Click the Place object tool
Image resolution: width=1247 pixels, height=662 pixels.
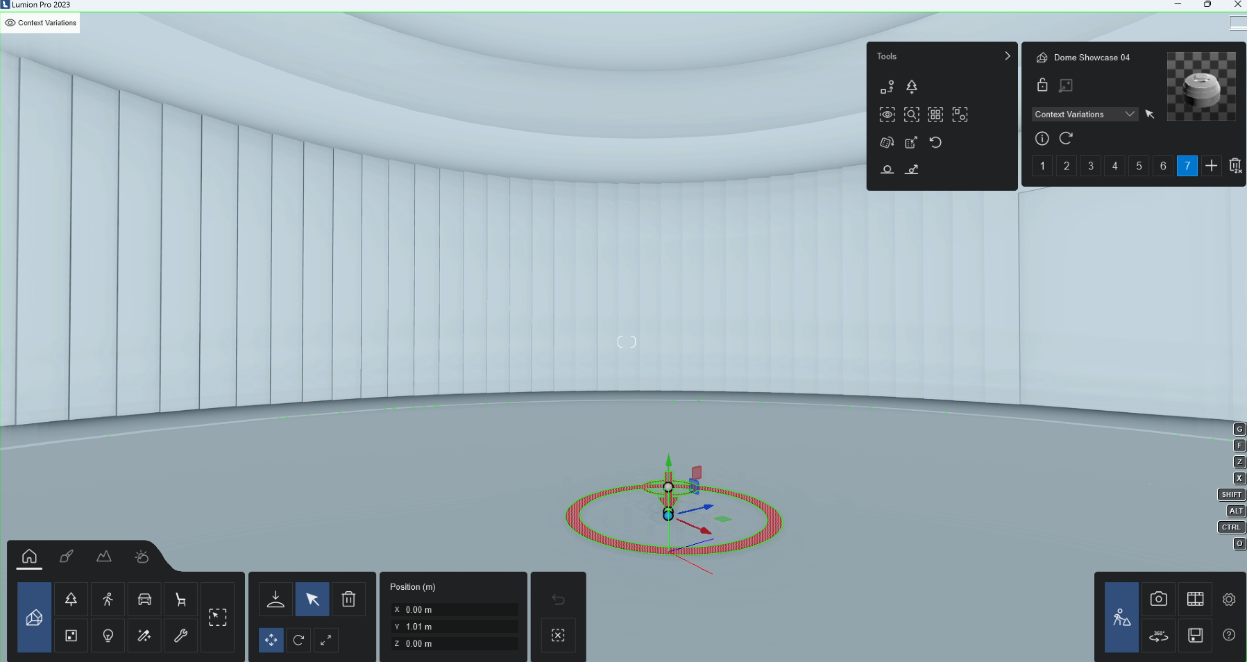pyautogui.click(x=275, y=600)
